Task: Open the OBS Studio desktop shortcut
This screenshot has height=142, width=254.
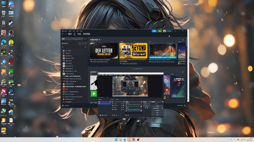Action: pos(11,33)
